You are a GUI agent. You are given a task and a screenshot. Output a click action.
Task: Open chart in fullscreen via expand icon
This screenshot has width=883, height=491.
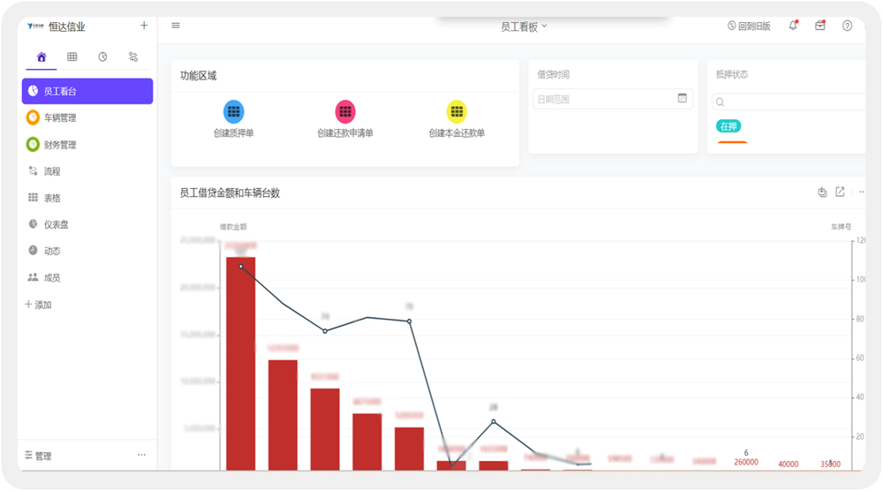[x=840, y=192]
